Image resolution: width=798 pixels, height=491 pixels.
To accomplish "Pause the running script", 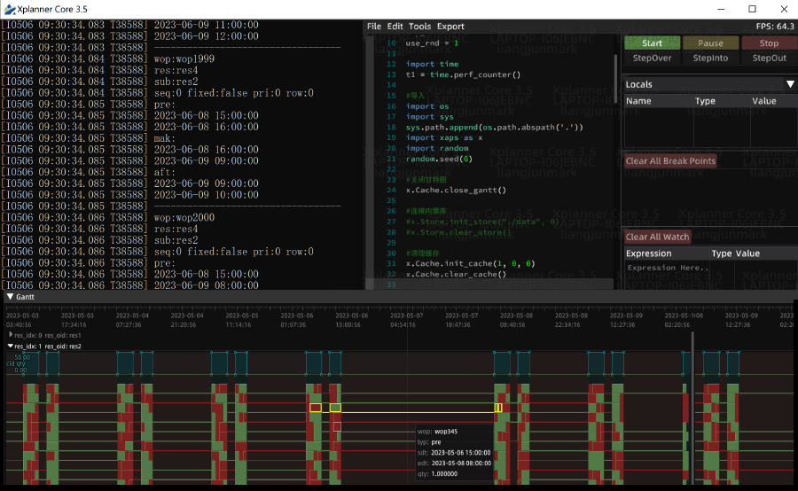I will coord(710,43).
